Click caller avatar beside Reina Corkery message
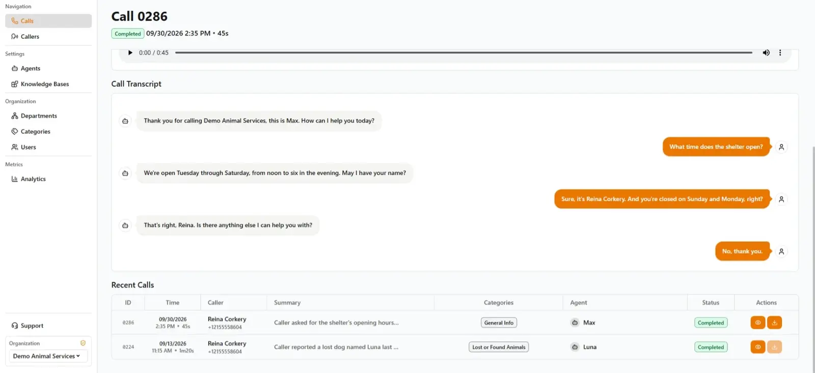815x373 pixels. (781, 199)
